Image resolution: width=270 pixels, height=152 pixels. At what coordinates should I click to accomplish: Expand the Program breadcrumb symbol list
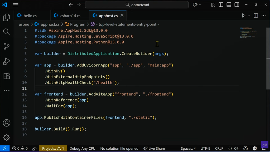[78, 24]
